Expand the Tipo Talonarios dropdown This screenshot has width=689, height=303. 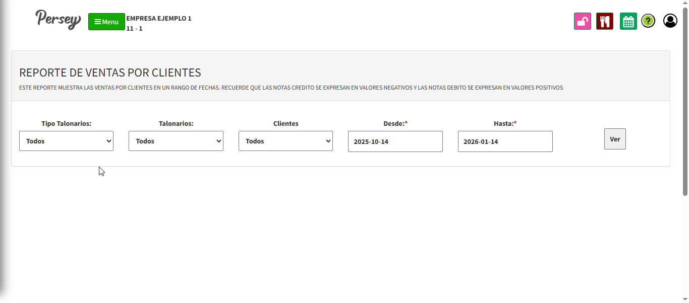tap(66, 141)
